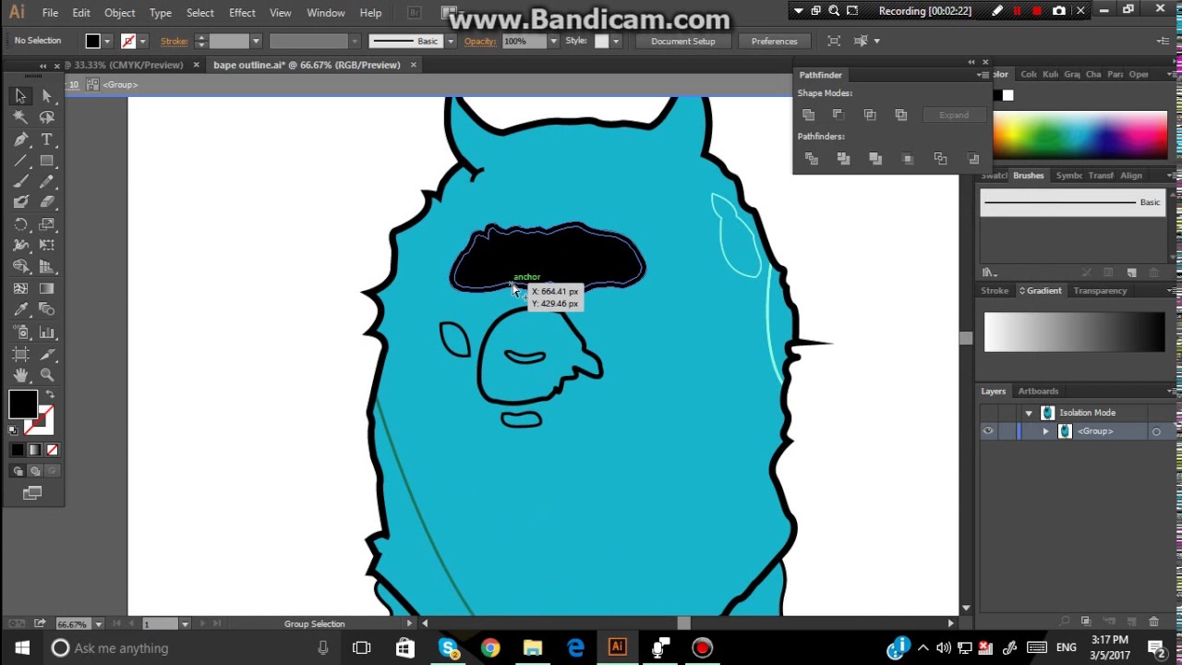Click Minus Front in Pathfinder
1182x665 pixels.
[838, 115]
